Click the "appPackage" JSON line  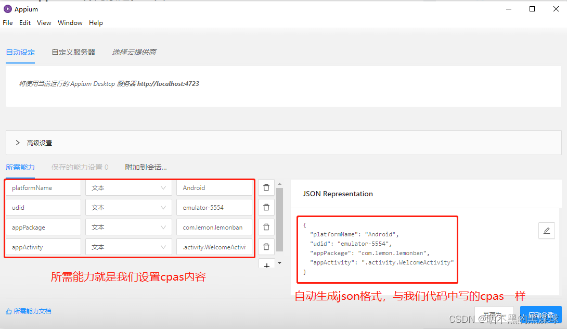[369, 253]
